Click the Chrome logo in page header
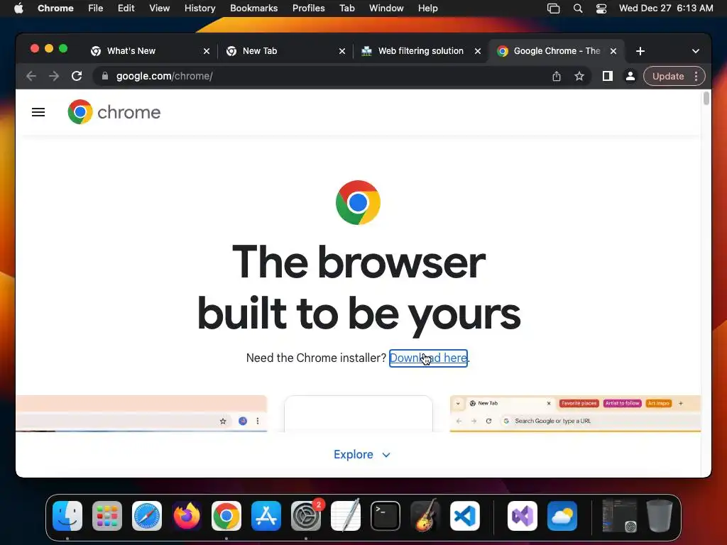Viewport: 727px width, 545px height. pyautogui.click(x=114, y=112)
